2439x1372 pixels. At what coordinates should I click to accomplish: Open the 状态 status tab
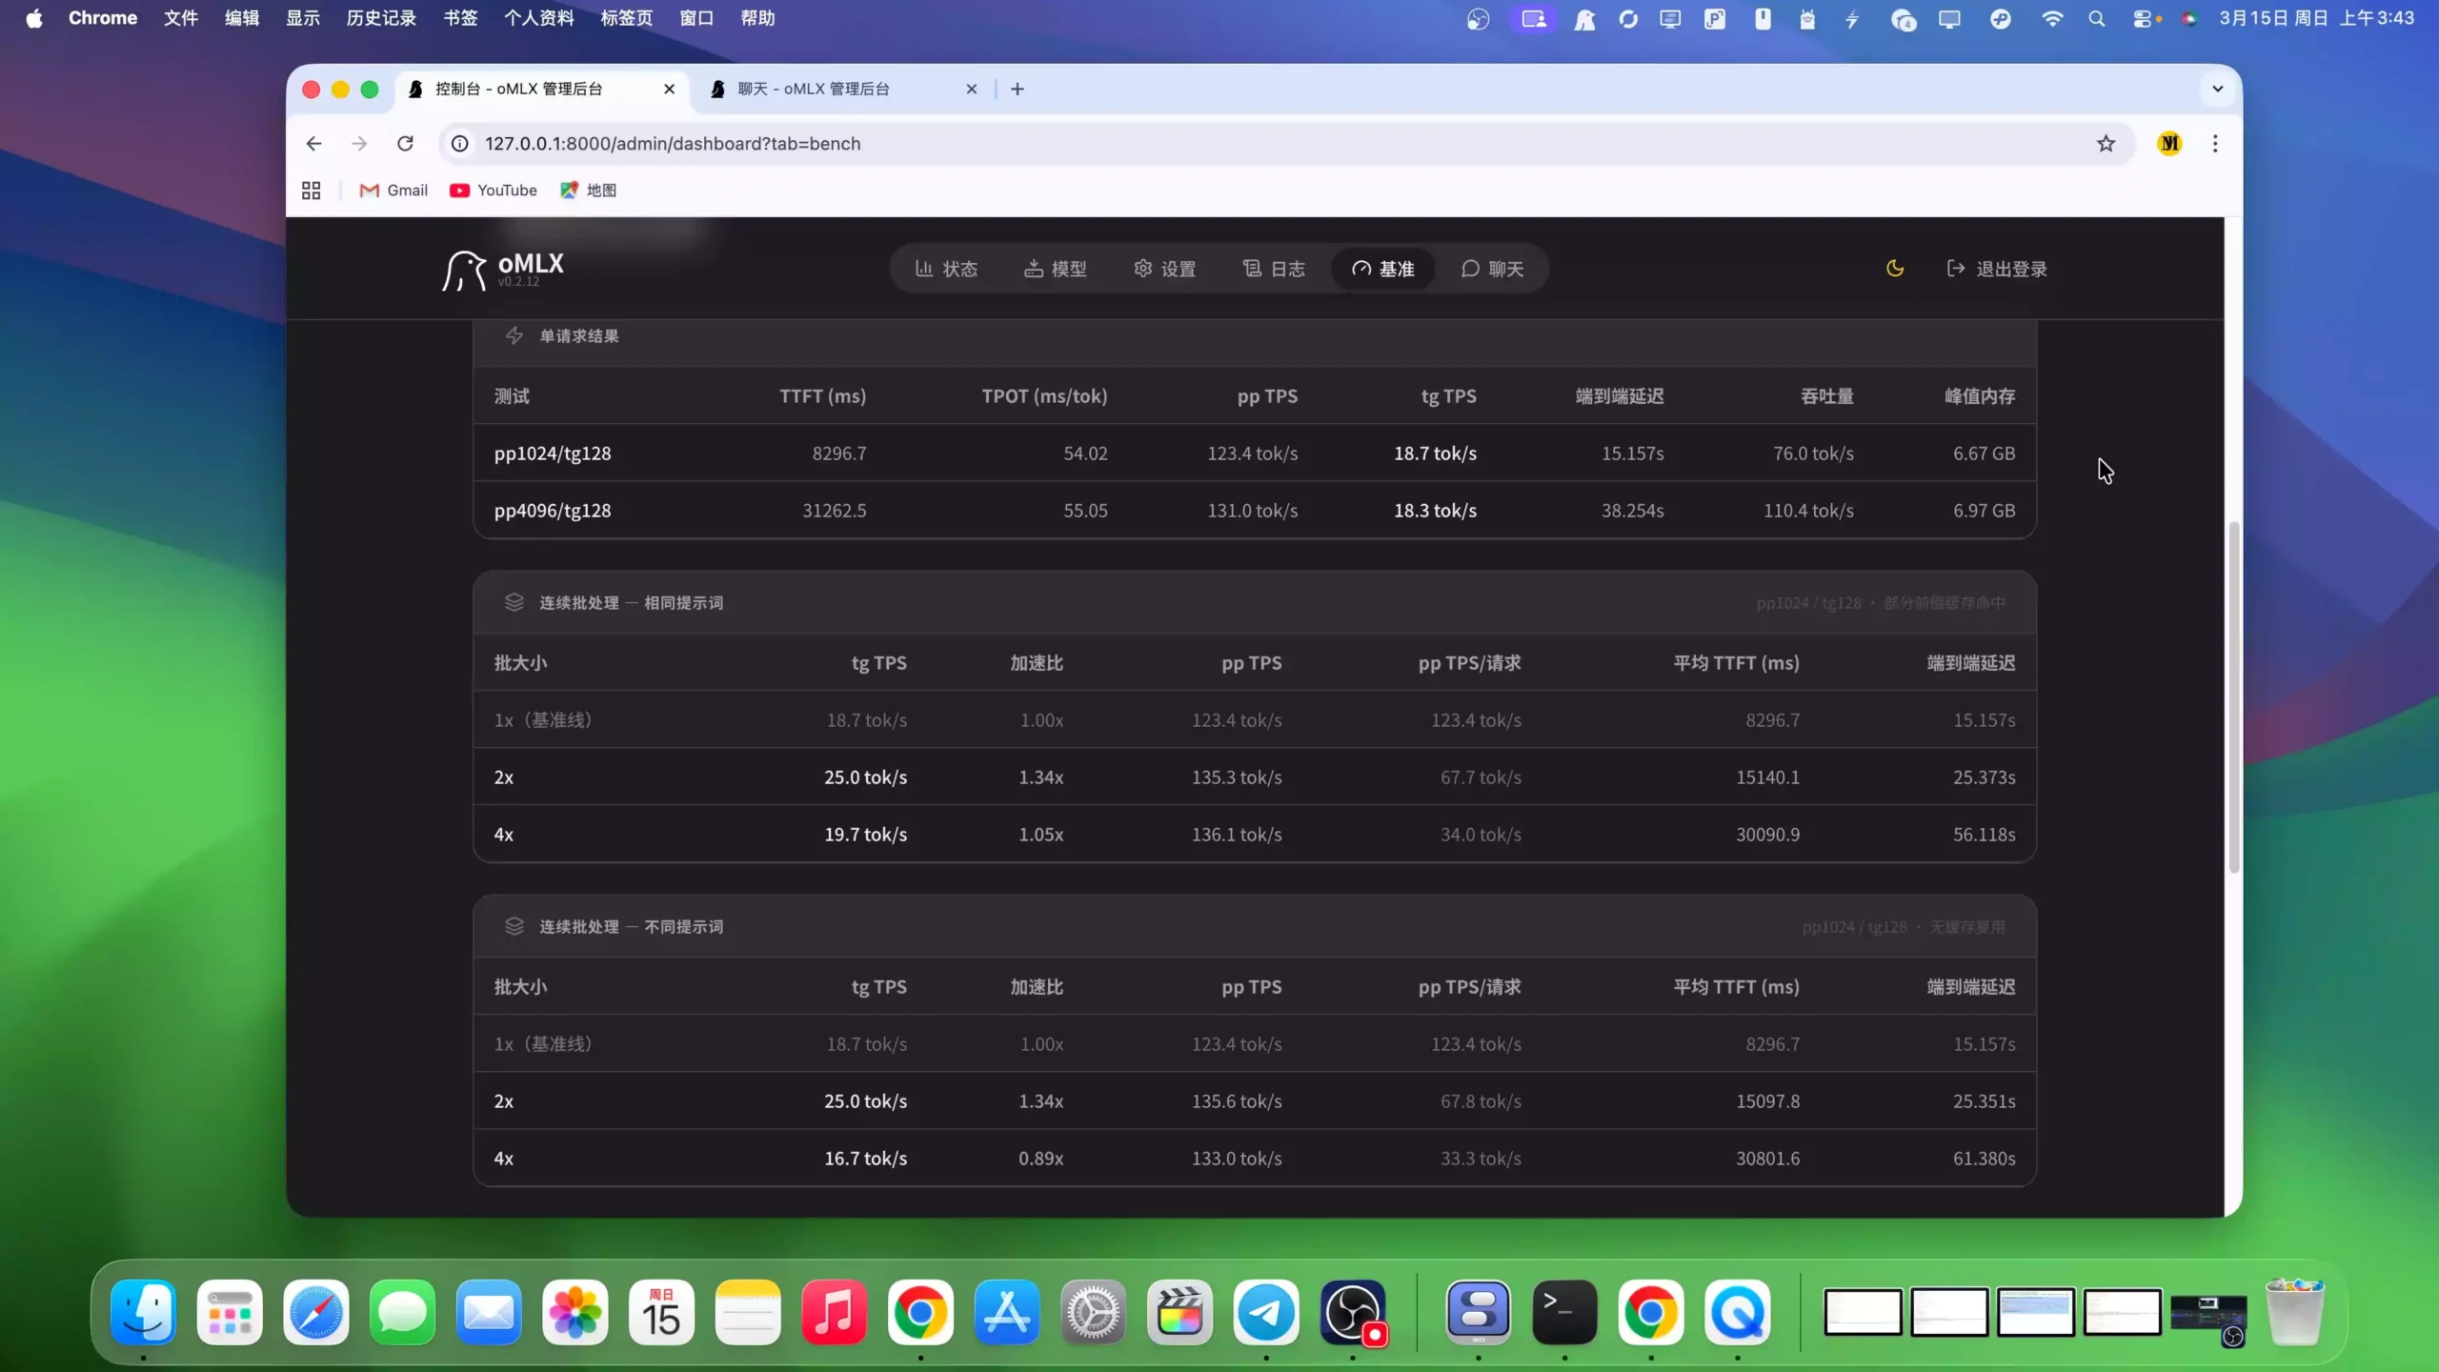[946, 269]
